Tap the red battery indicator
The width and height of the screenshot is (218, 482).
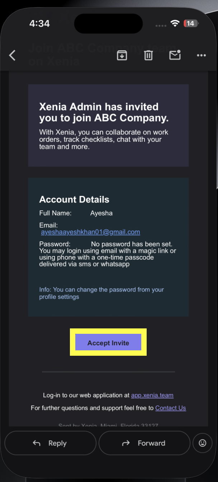click(x=190, y=24)
